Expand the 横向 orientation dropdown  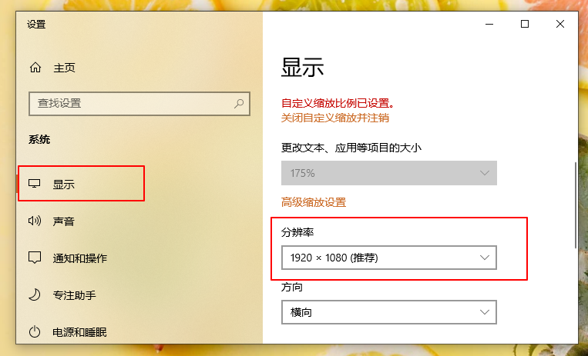pos(388,312)
